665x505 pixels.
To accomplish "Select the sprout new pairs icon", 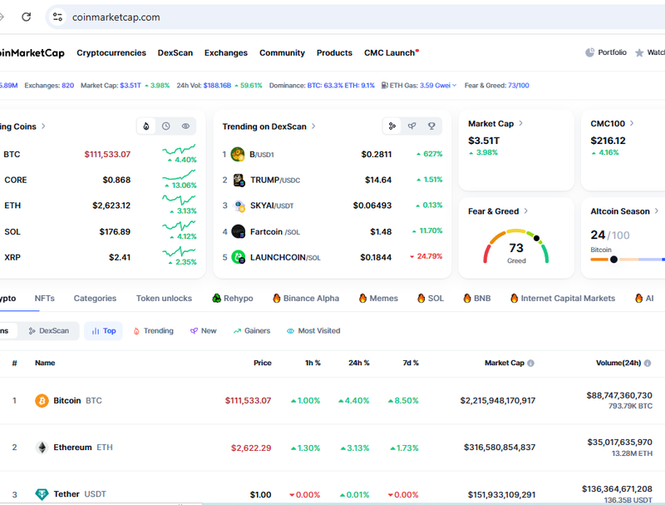I will [411, 126].
